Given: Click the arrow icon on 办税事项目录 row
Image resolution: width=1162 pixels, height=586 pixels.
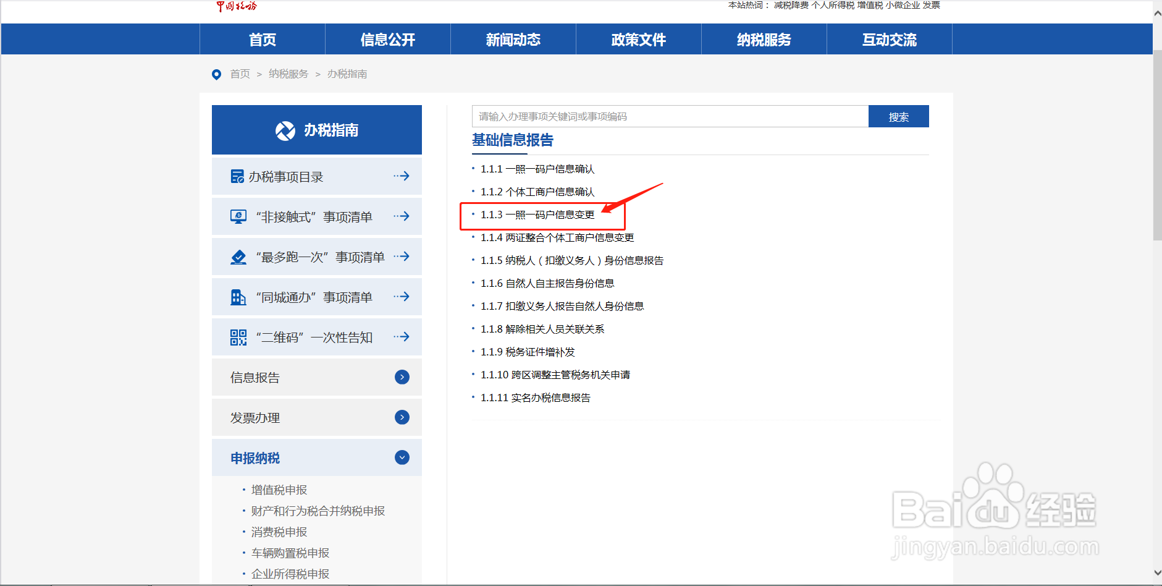Looking at the screenshot, I should [402, 176].
